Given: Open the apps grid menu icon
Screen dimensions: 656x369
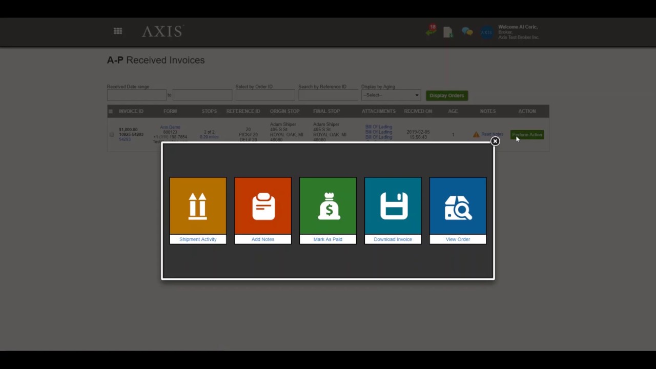Looking at the screenshot, I should click(x=118, y=31).
